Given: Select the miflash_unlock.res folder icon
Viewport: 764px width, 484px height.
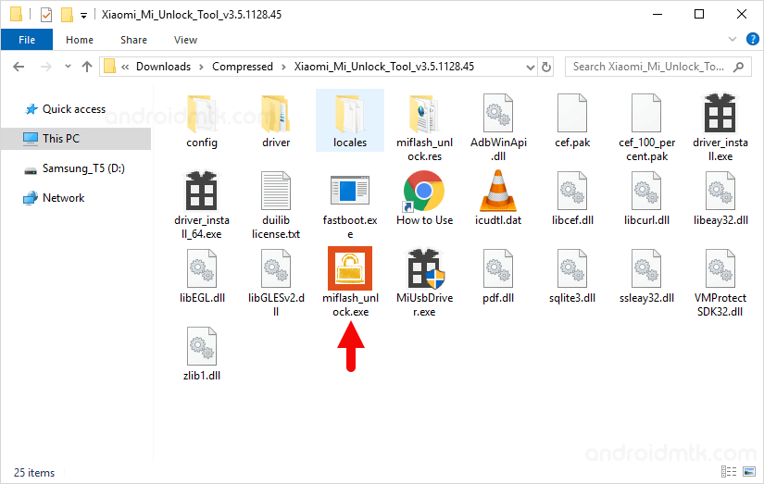Looking at the screenshot, I should pos(424,114).
